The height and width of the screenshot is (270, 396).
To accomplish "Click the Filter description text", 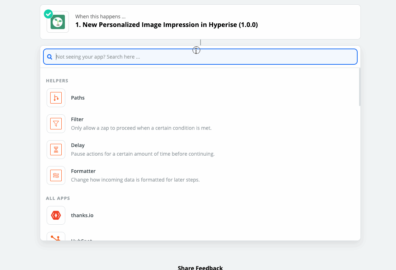I will 141,128.
